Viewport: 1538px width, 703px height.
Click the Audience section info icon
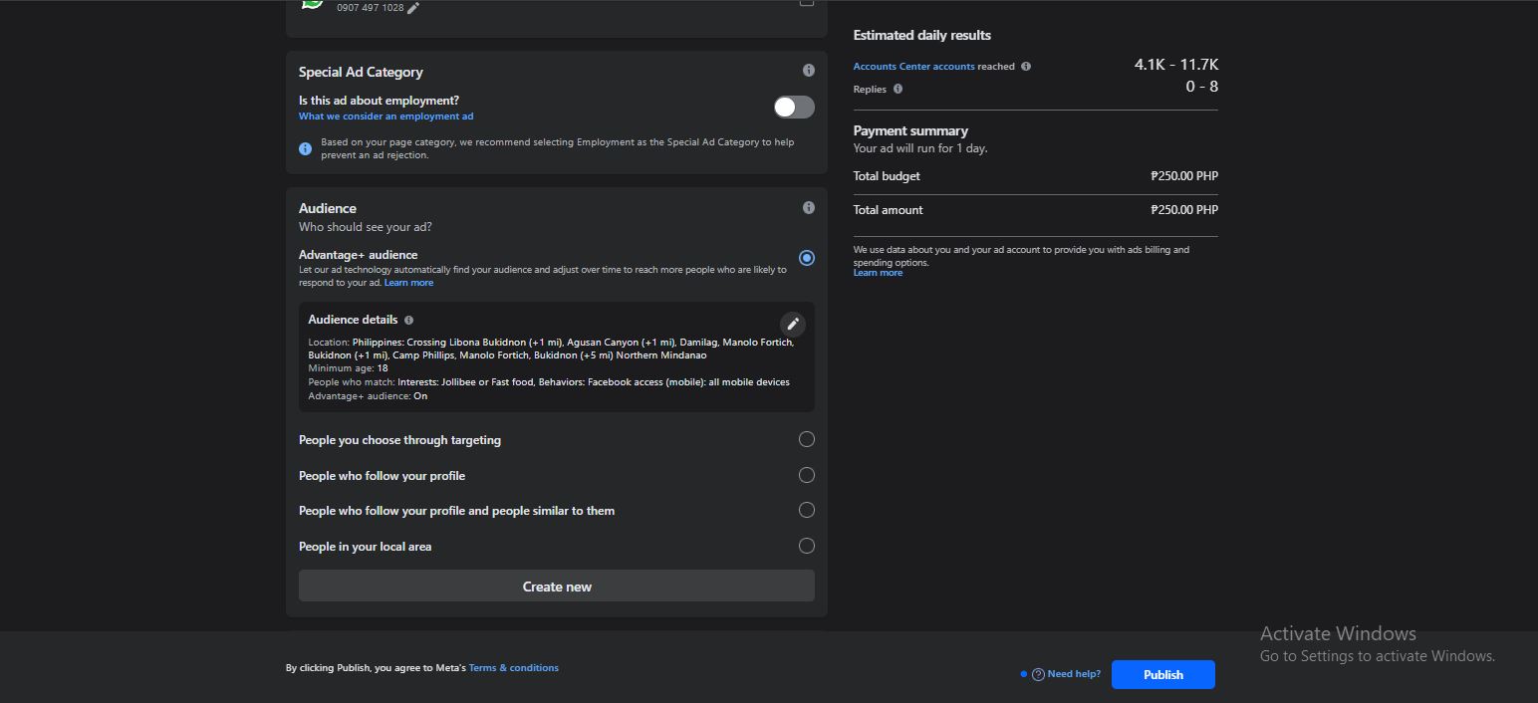(809, 207)
